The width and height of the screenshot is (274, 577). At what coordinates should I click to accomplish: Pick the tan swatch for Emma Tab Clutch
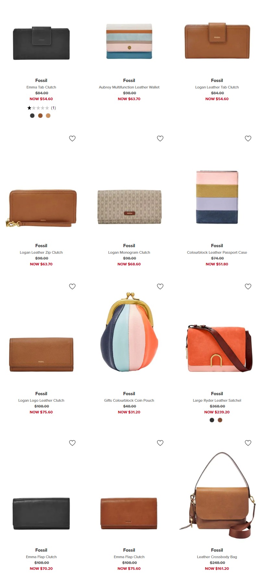point(48,116)
